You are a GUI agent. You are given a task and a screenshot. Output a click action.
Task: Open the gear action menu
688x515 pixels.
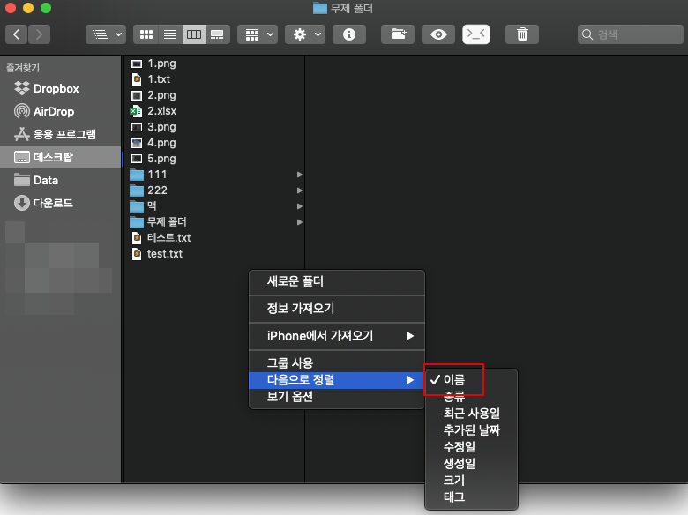point(305,34)
